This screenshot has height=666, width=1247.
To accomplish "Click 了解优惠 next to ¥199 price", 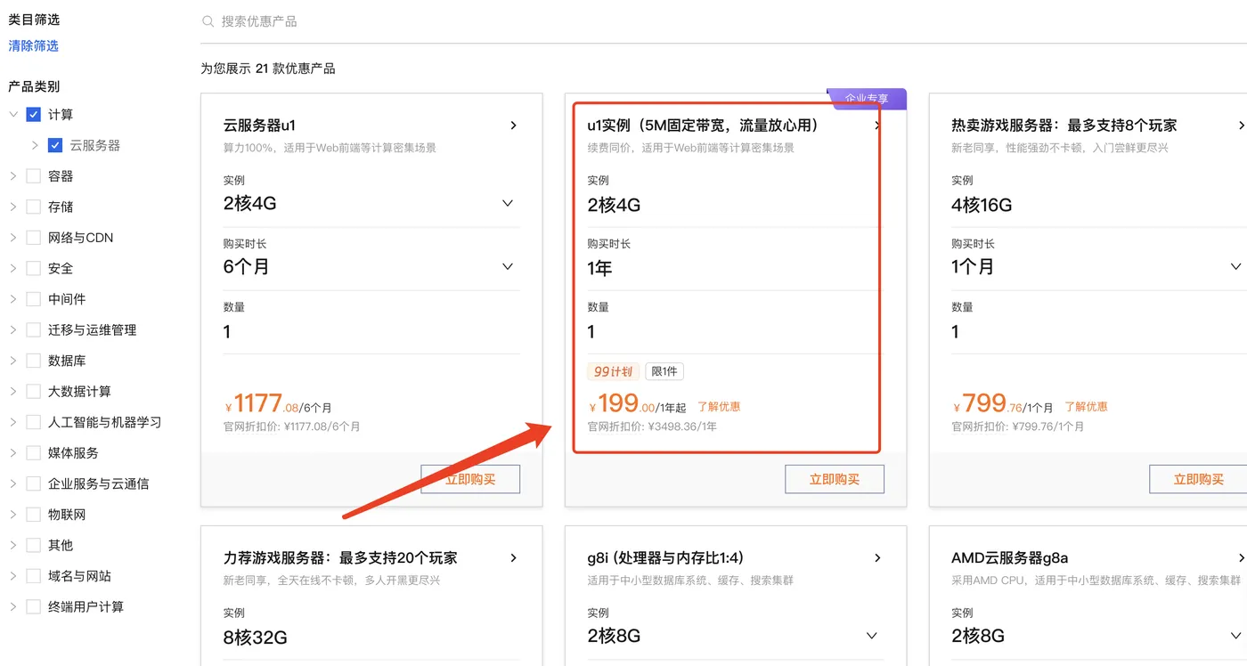I will pyautogui.click(x=718, y=405).
